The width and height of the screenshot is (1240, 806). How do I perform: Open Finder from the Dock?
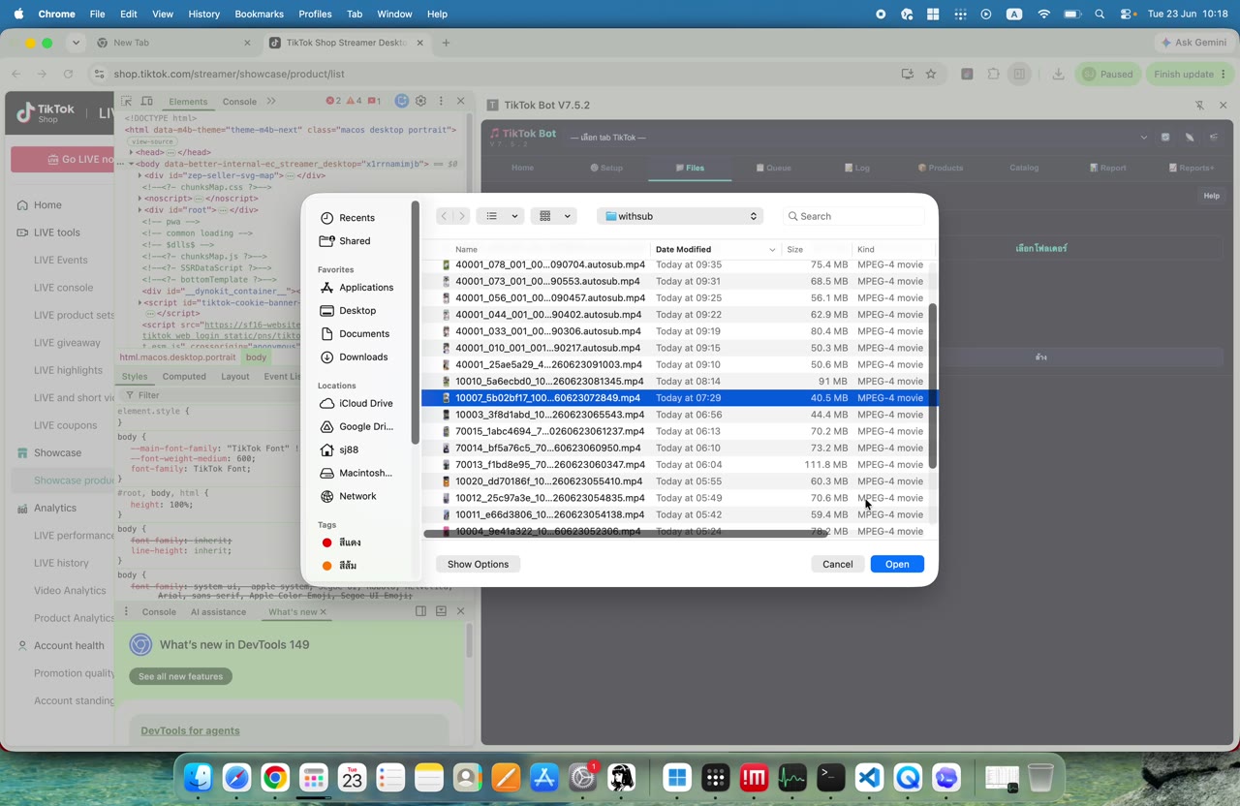point(199,777)
